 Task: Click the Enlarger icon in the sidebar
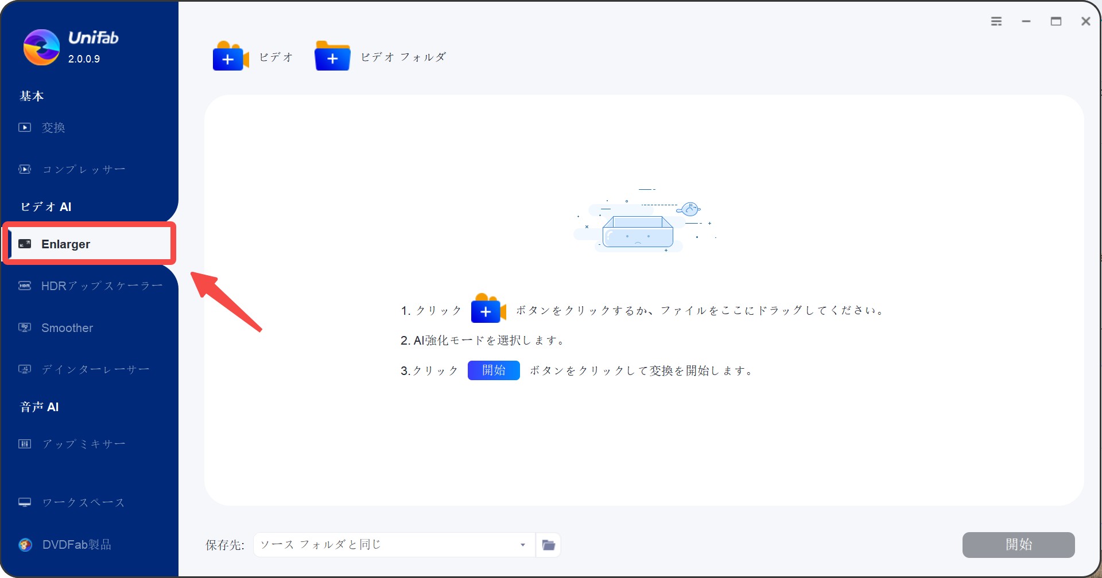(25, 244)
